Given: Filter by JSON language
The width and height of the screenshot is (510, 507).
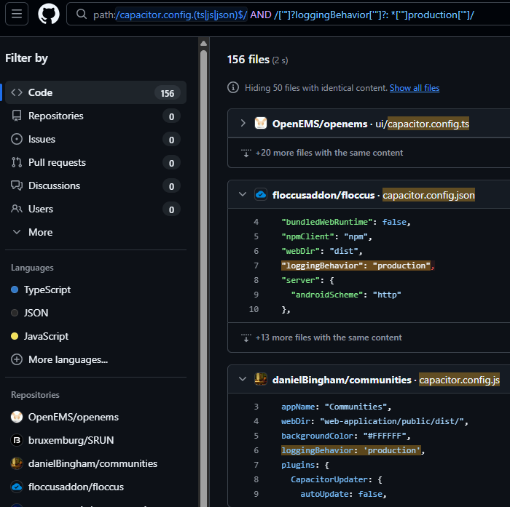Looking at the screenshot, I should (x=36, y=313).
